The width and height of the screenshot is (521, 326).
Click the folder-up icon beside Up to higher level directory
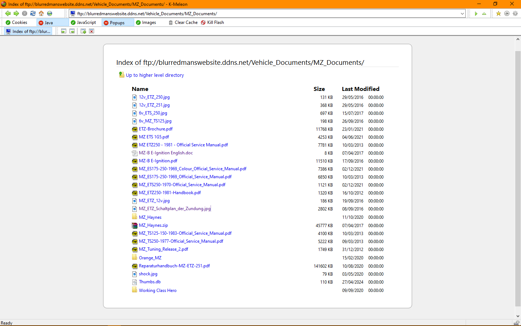pyautogui.click(x=122, y=75)
